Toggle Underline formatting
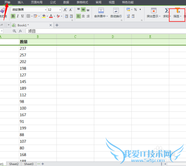Viewport: 186px width, 166px height. 22,16
